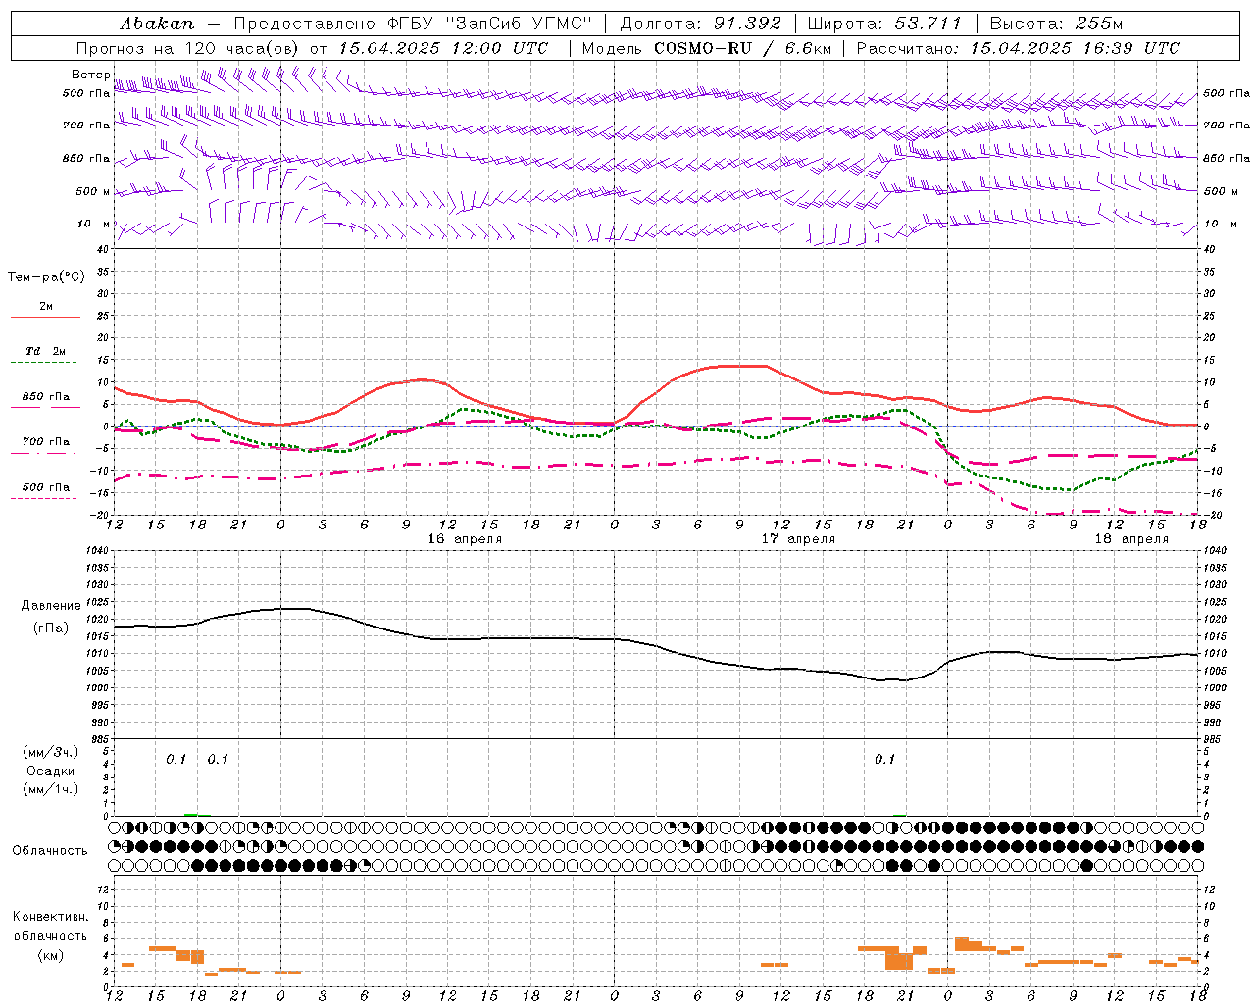Click the 'Давление' pressure panel label

[x=51, y=606]
